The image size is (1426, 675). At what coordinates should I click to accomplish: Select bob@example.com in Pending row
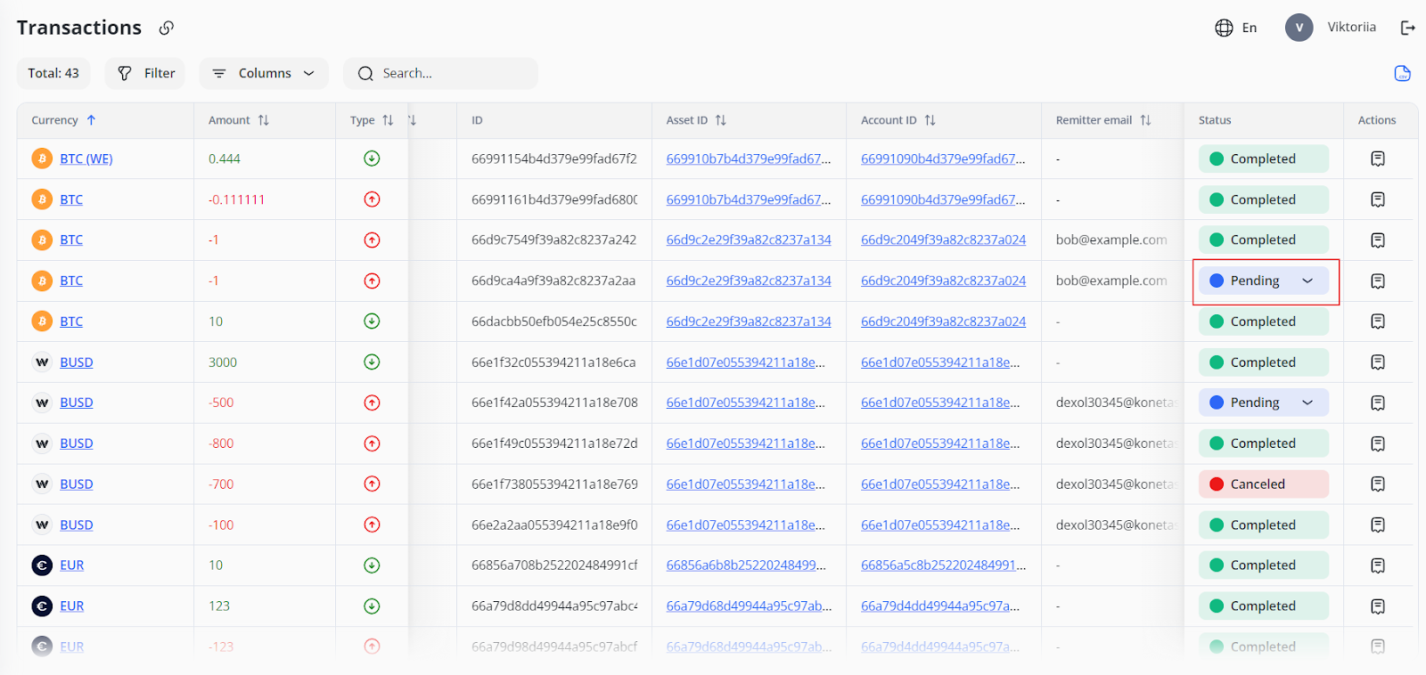(1111, 281)
